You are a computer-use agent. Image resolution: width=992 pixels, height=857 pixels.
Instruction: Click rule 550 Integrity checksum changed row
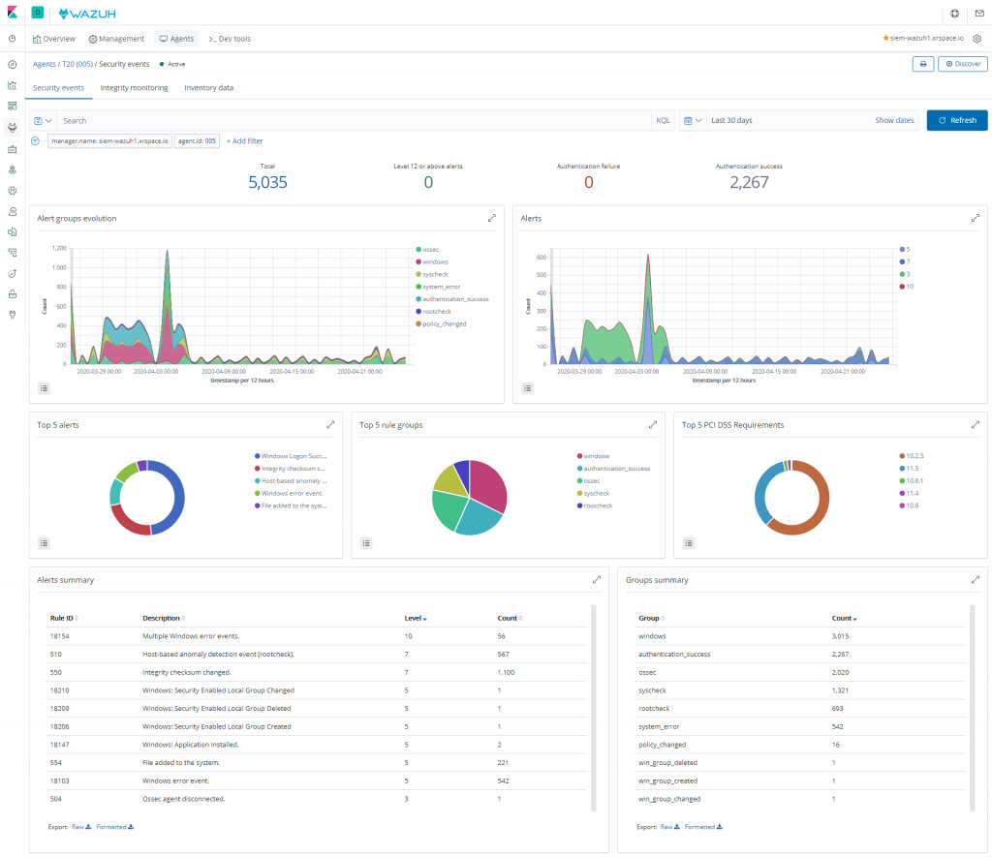[318, 672]
